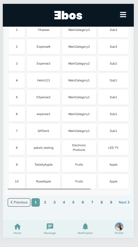Click the Previous pagination button
The width and height of the screenshot is (138, 247).
pos(19,202)
